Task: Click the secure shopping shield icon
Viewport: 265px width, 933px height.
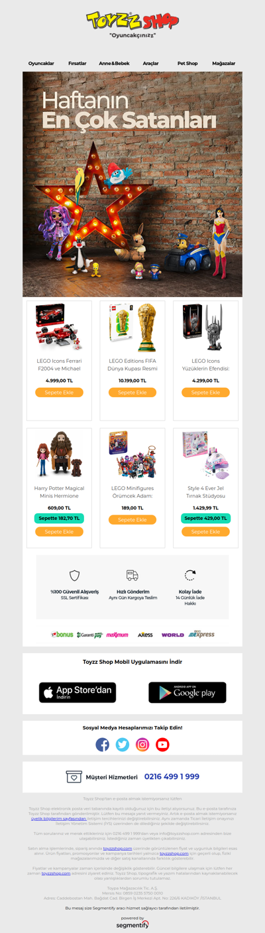Action: click(75, 576)
